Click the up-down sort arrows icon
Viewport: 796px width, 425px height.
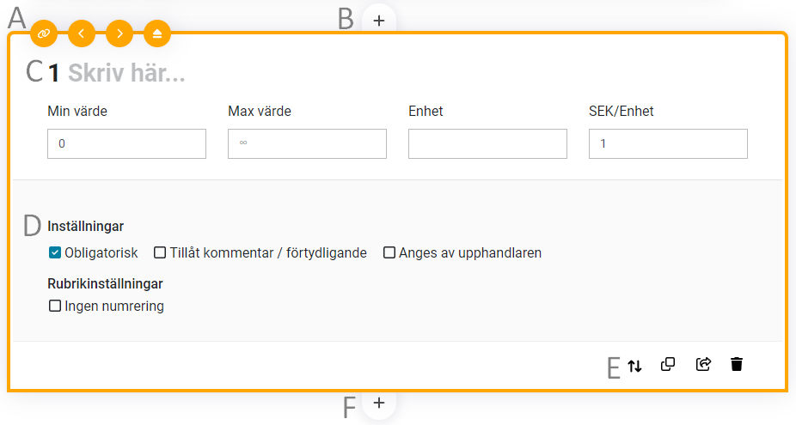634,365
